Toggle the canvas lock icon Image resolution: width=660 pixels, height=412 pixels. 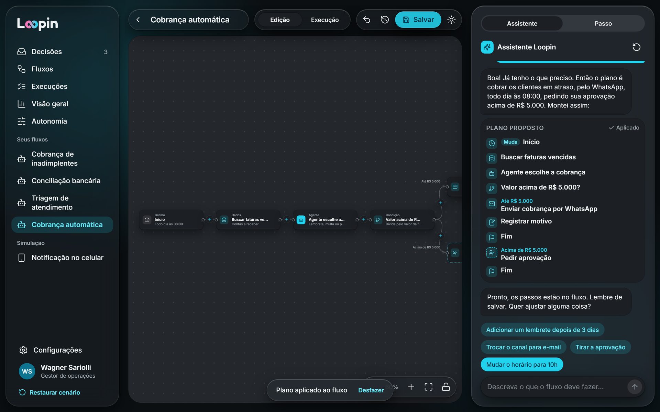446,387
